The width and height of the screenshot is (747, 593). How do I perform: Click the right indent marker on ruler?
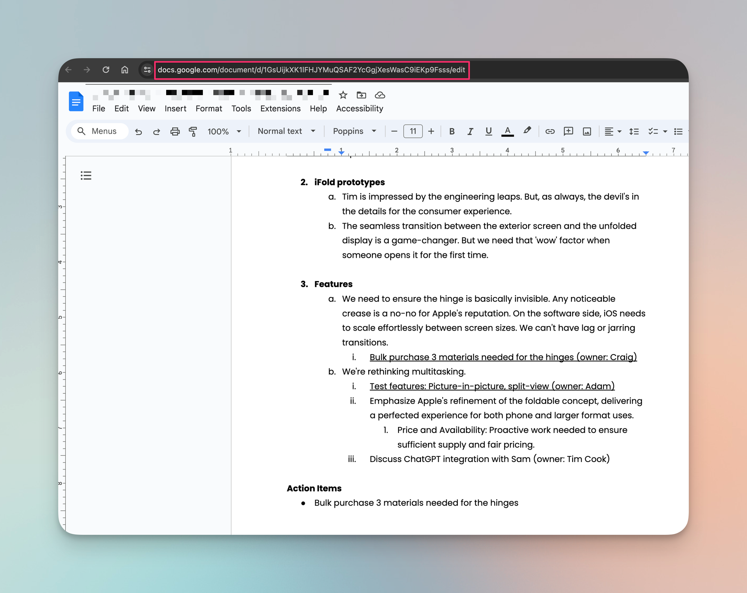click(646, 153)
